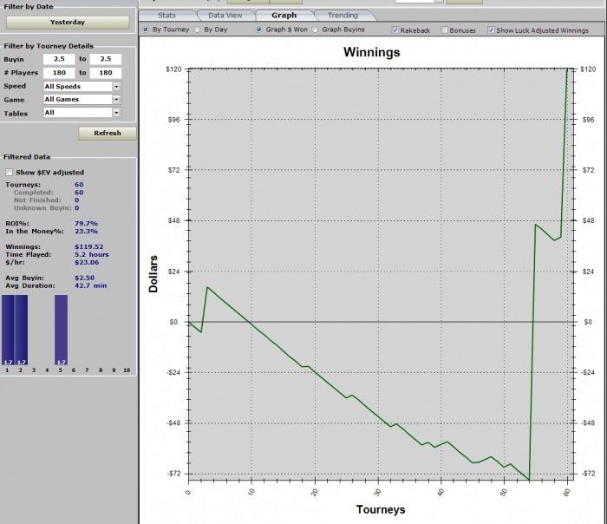The height and width of the screenshot is (524, 607).
Task: Click the fifth place finish bar
Action: [x=62, y=330]
